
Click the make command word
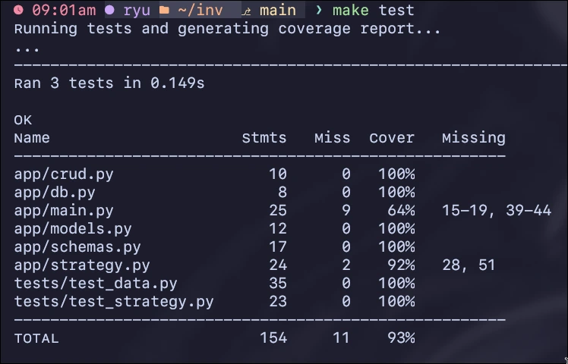coord(351,10)
